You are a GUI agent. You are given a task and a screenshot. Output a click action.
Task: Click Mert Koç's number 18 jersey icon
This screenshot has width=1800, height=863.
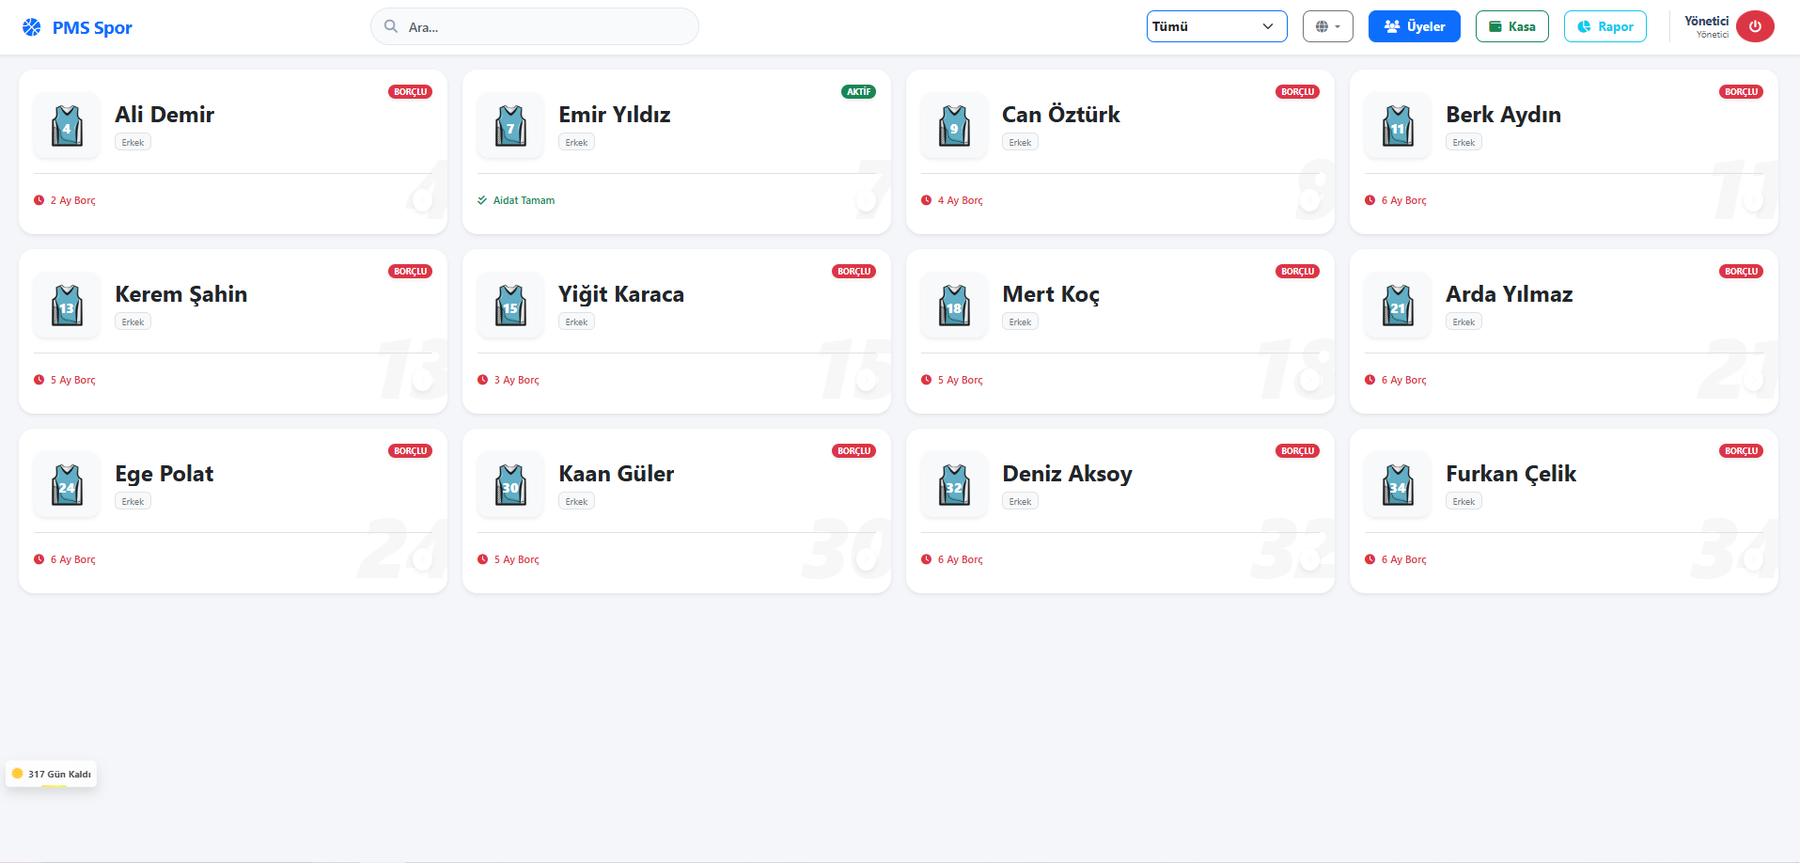(954, 305)
